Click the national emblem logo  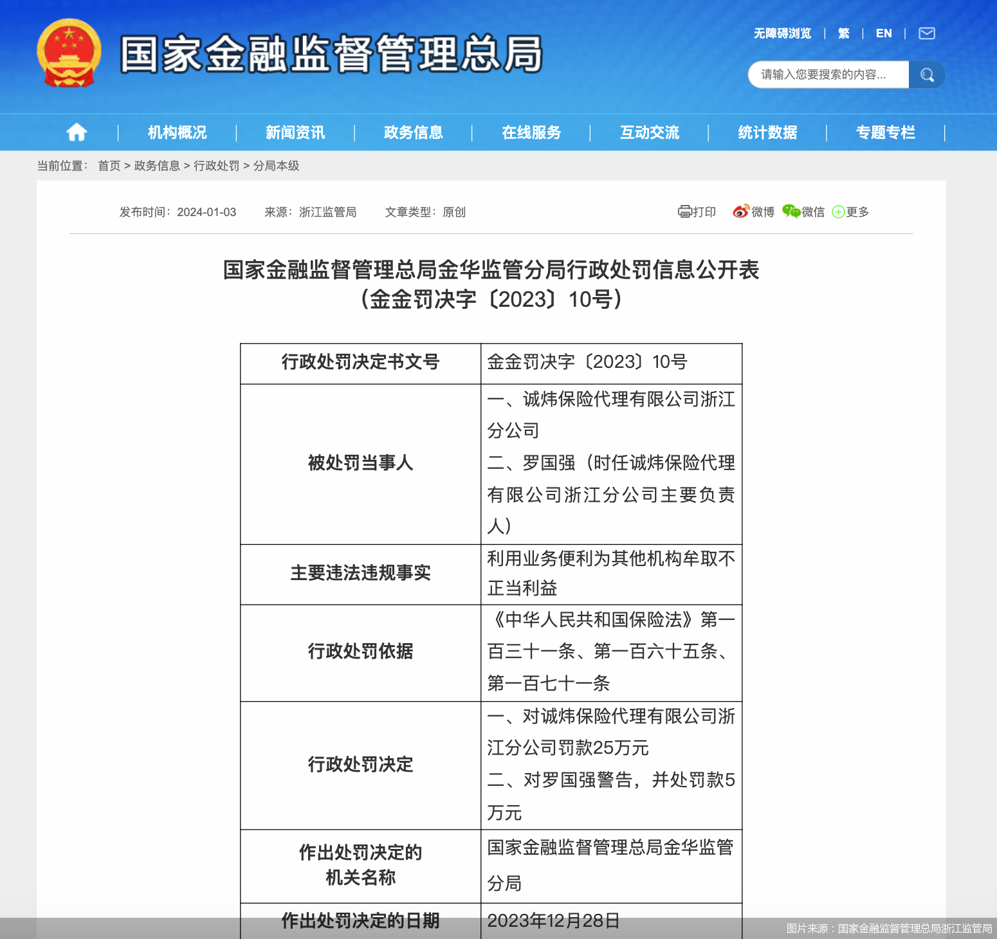pos(69,53)
